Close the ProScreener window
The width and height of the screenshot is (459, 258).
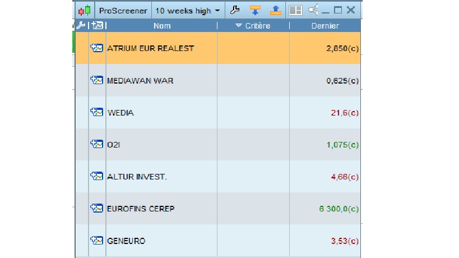coord(351,10)
